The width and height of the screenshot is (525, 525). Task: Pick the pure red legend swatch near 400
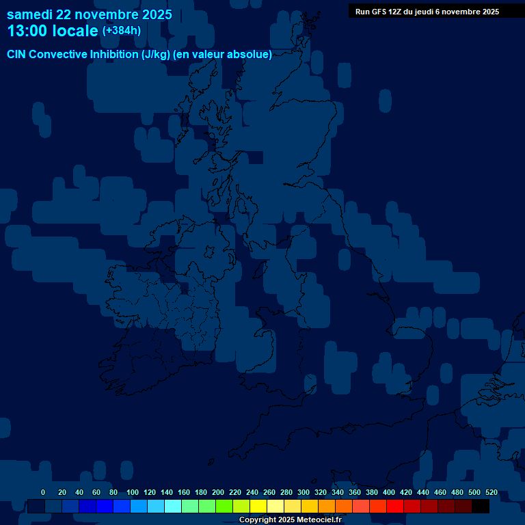(395, 507)
